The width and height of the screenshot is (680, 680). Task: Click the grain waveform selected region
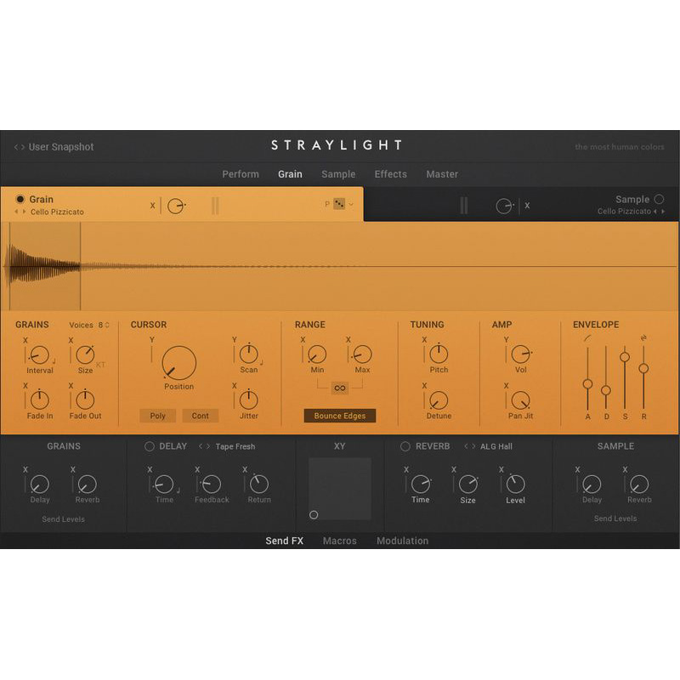coord(45,266)
